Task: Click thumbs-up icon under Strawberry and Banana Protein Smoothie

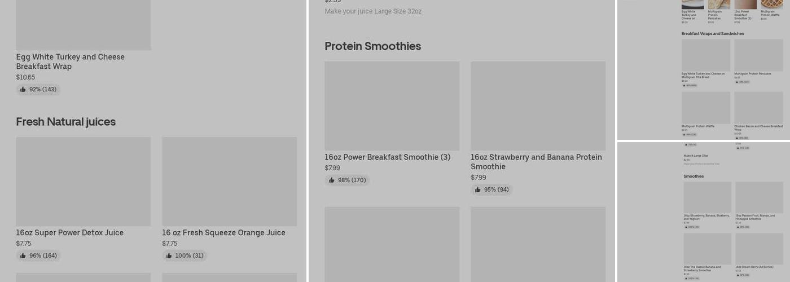Action: tap(478, 190)
